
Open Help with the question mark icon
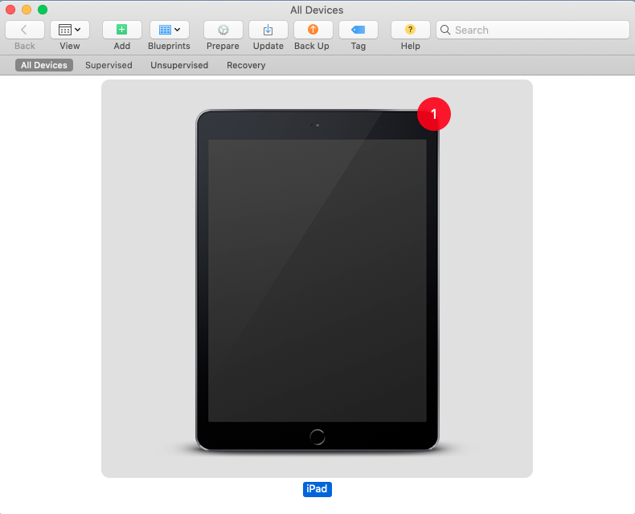tap(410, 30)
